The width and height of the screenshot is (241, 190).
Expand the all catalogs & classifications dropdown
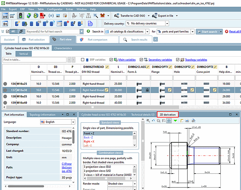point(147,32)
